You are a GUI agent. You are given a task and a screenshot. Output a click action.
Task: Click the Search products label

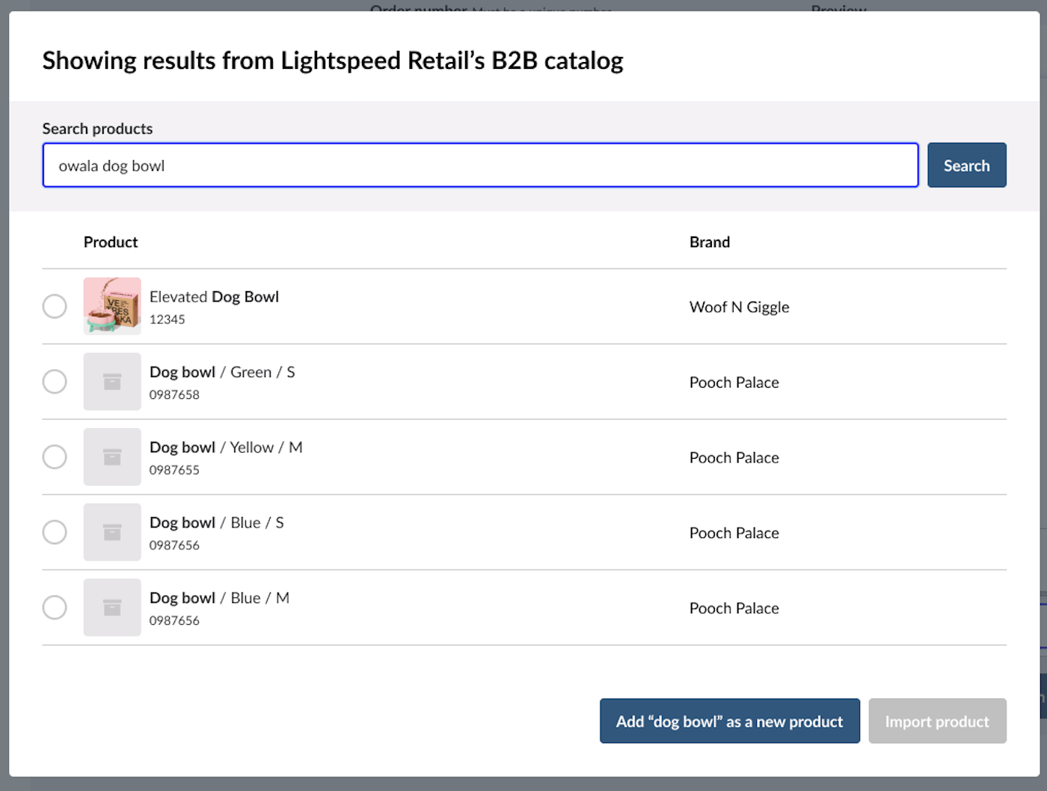click(x=97, y=129)
